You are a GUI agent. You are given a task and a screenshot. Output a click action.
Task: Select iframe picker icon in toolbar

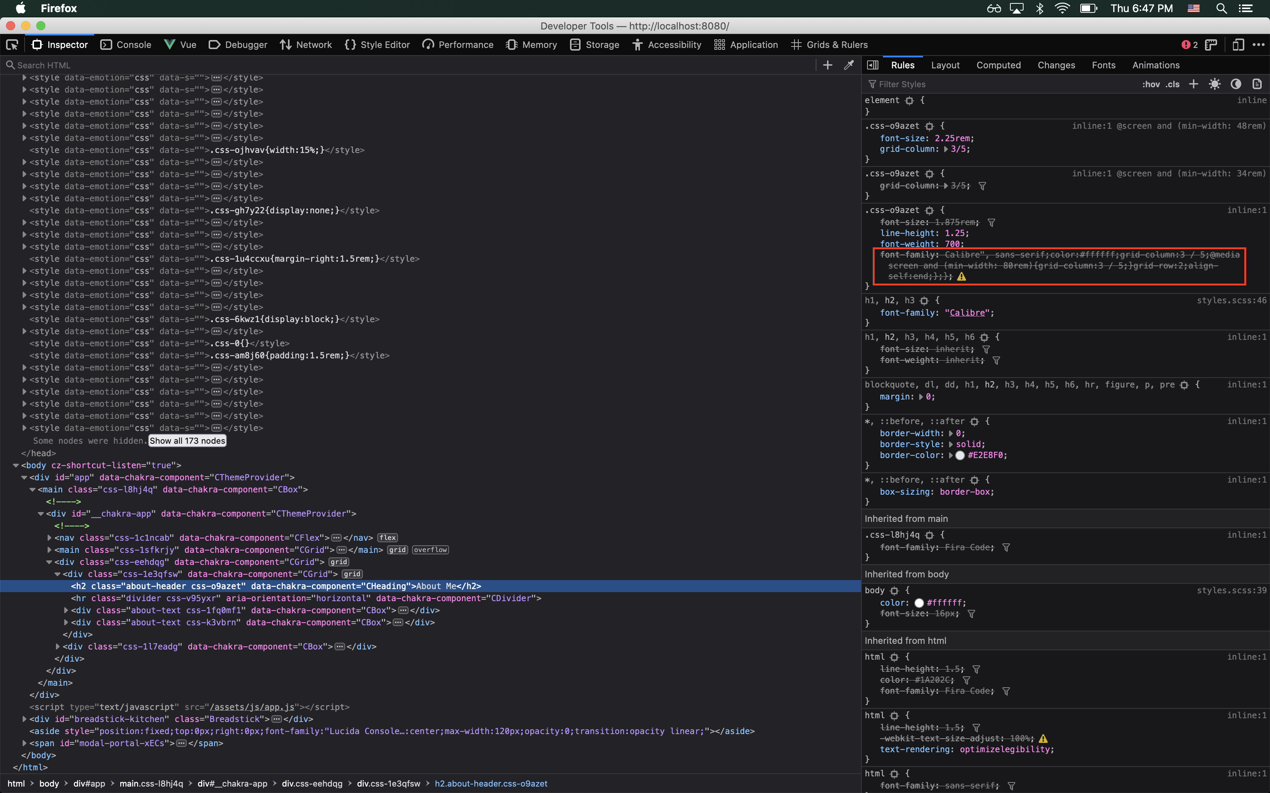(x=1211, y=45)
